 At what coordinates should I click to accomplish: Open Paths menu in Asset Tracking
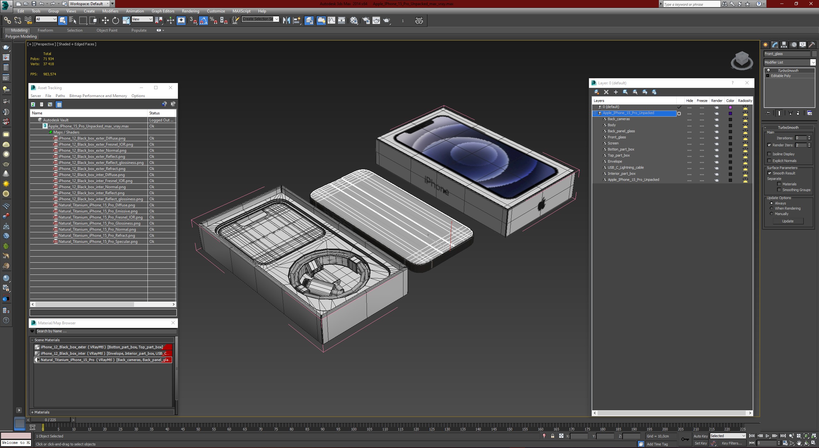60,96
